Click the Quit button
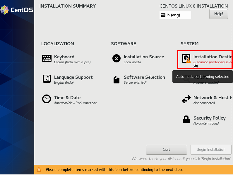The width and height of the screenshot is (233, 175). pyautogui.click(x=167, y=150)
